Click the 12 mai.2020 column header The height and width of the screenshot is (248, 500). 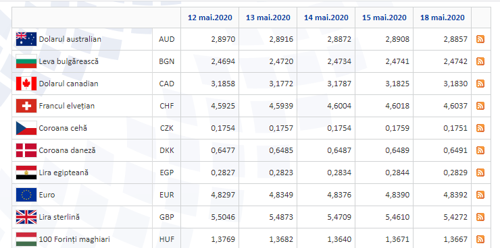click(210, 18)
